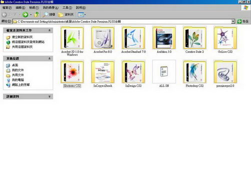
Task: Open the File menu
Action: (7, 7)
